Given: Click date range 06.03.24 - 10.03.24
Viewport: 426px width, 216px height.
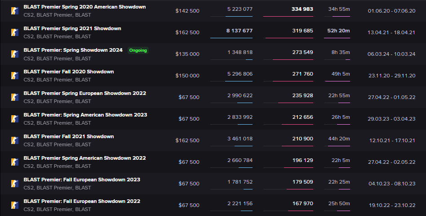Looking at the screenshot, I should [x=391, y=54].
